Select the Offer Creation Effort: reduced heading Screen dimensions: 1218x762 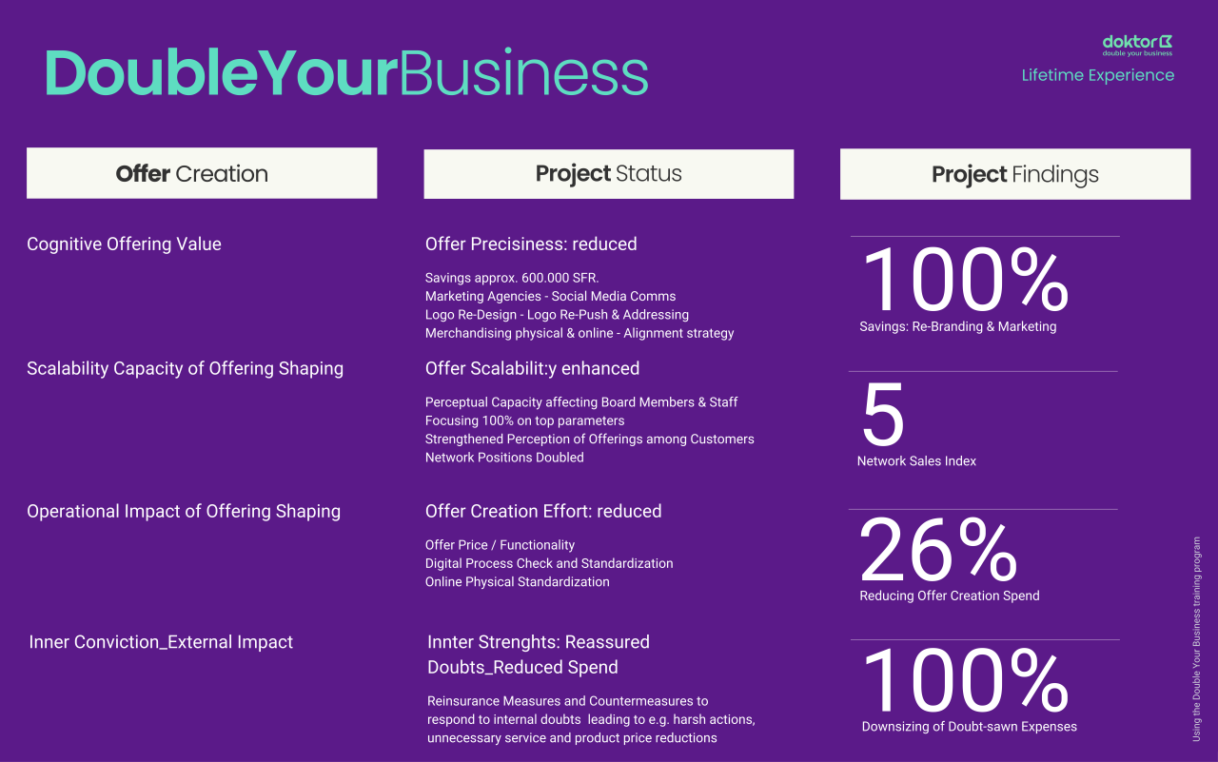[x=543, y=512]
